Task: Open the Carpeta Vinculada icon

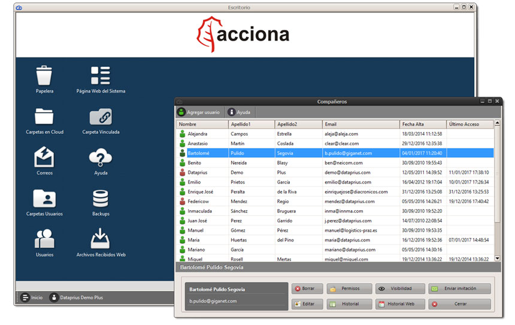Action: coord(101,116)
